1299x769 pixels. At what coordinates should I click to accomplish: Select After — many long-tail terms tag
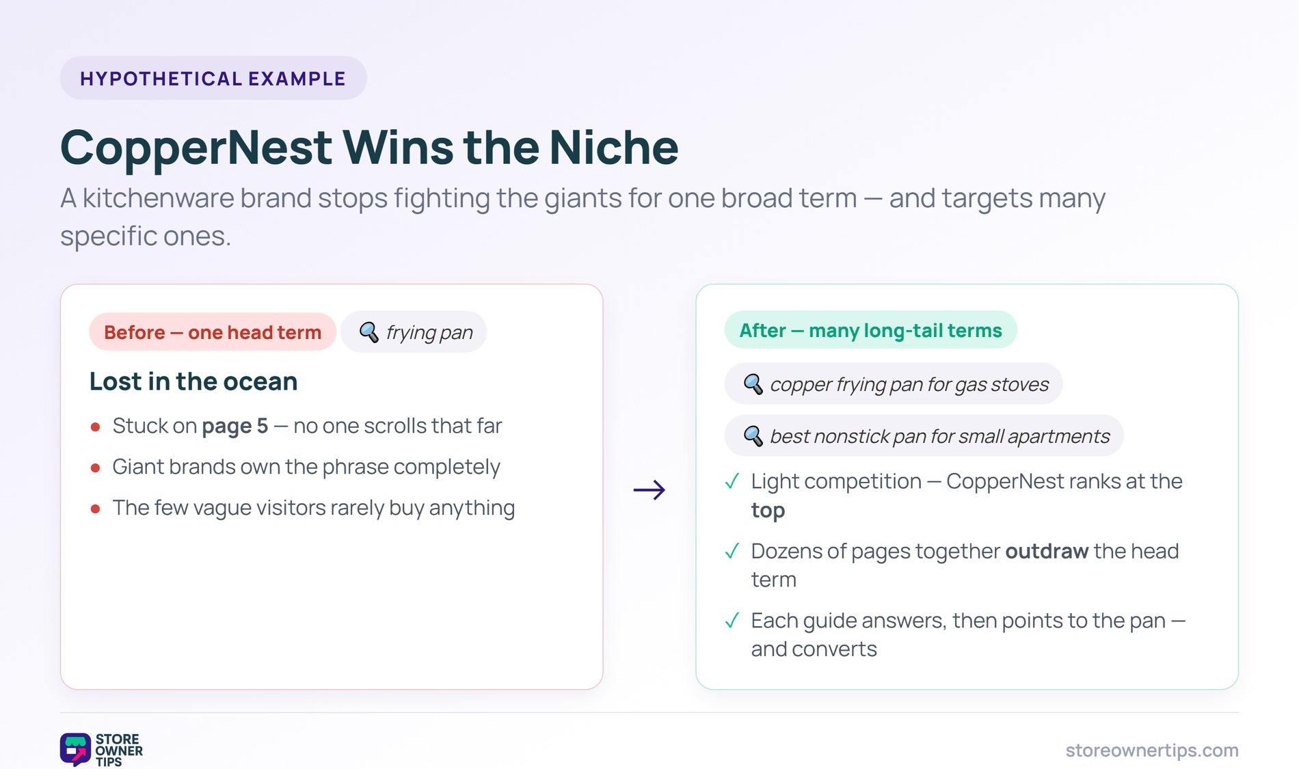(x=871, y=330)
